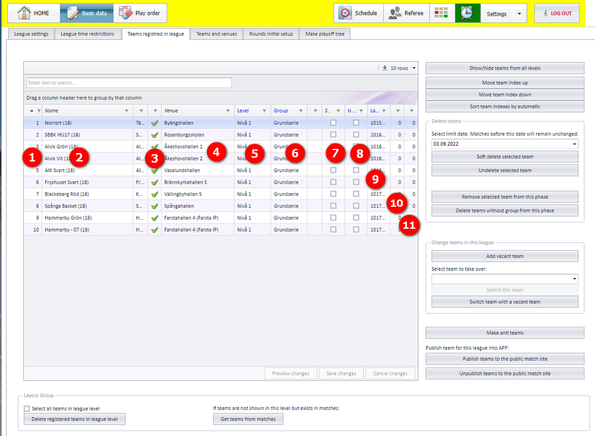Tick the S... checkbox for Hammarby - 07 (18)
595x436 pixels.
click(333, 229)
